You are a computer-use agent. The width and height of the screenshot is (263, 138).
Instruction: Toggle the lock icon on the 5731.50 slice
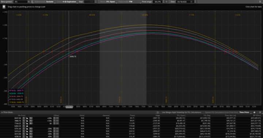(x=27, y=128)
